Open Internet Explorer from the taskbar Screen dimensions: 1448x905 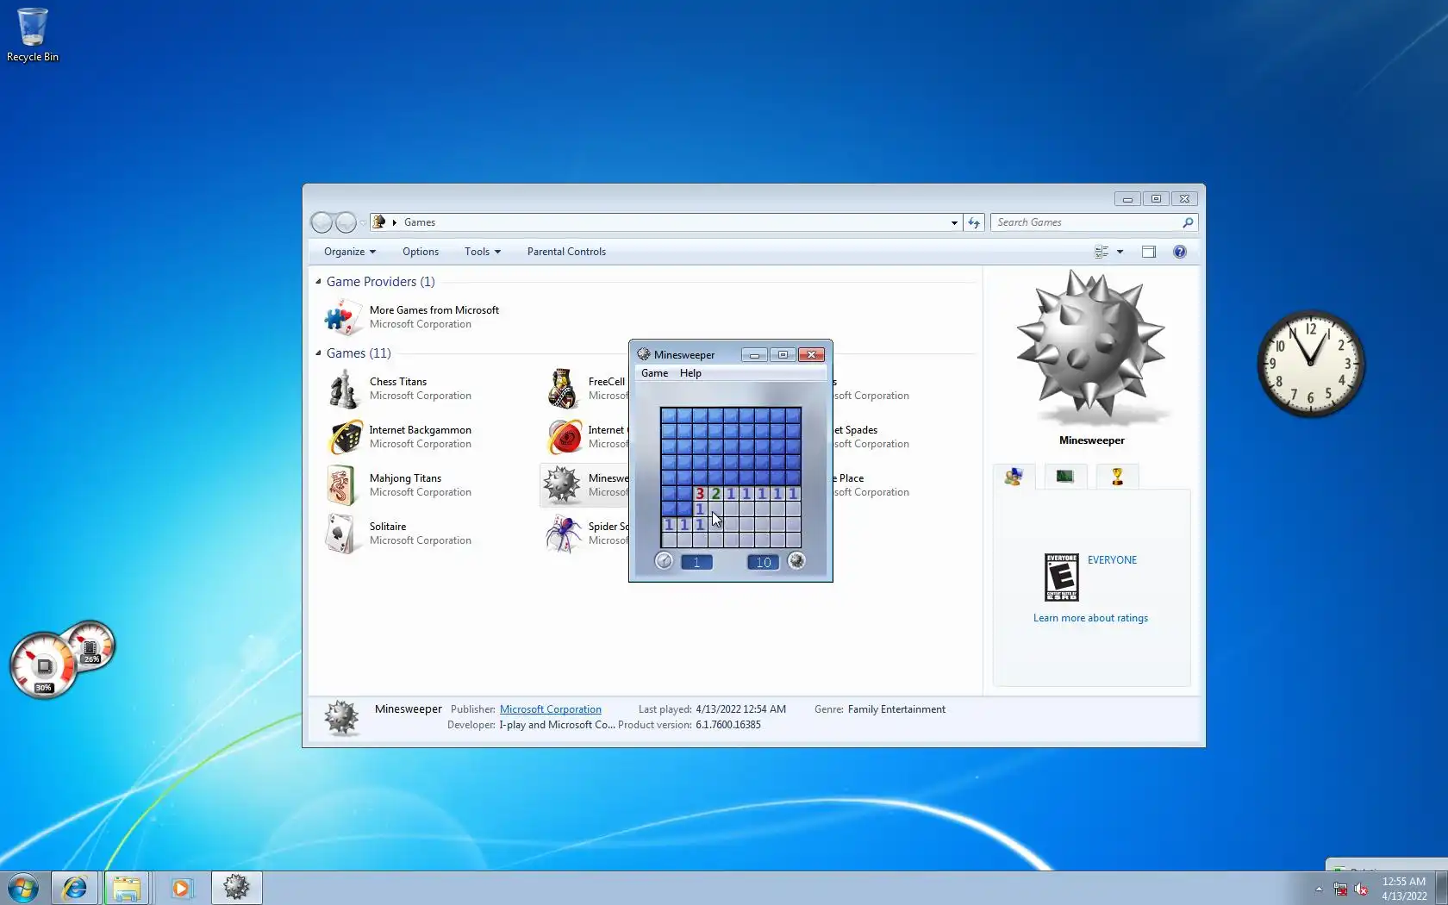(x=75, y=888)
